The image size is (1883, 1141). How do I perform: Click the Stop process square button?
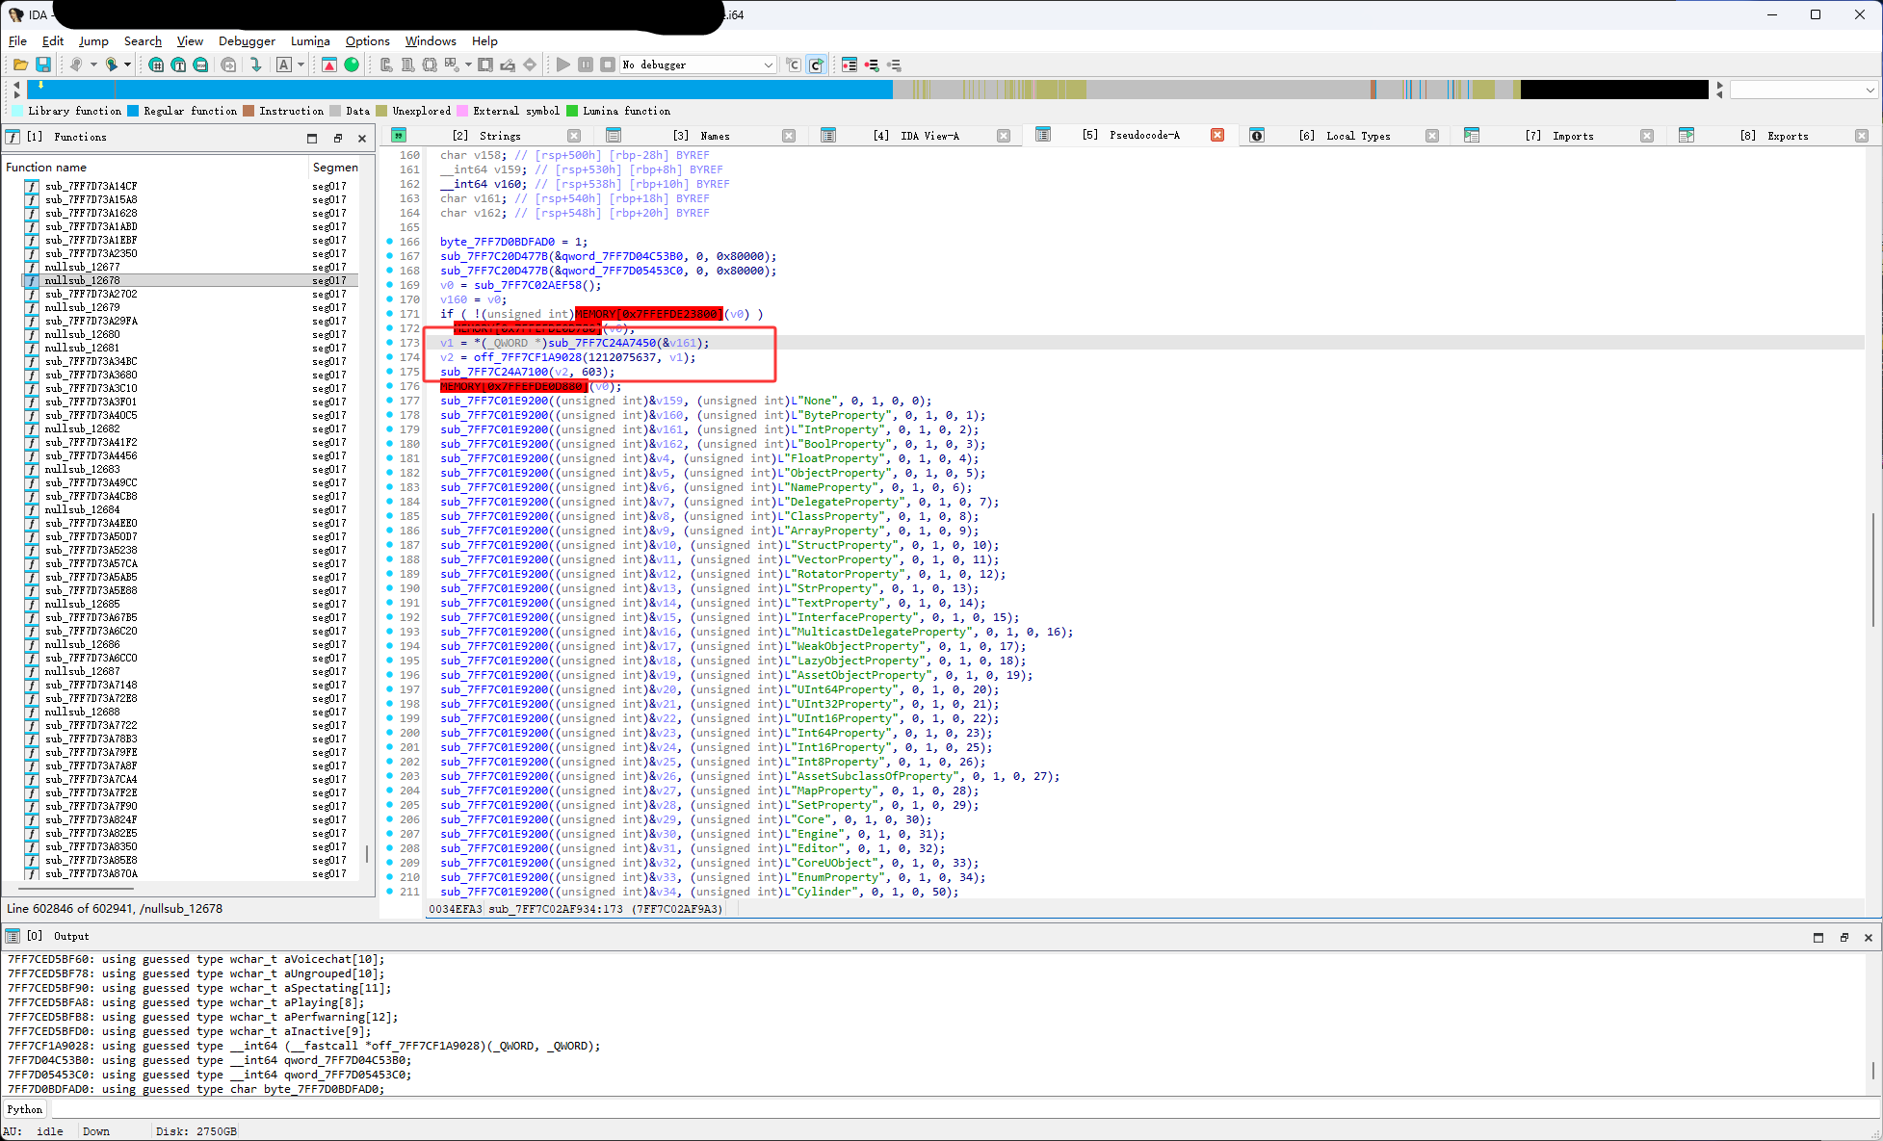(x=607, y=65)
